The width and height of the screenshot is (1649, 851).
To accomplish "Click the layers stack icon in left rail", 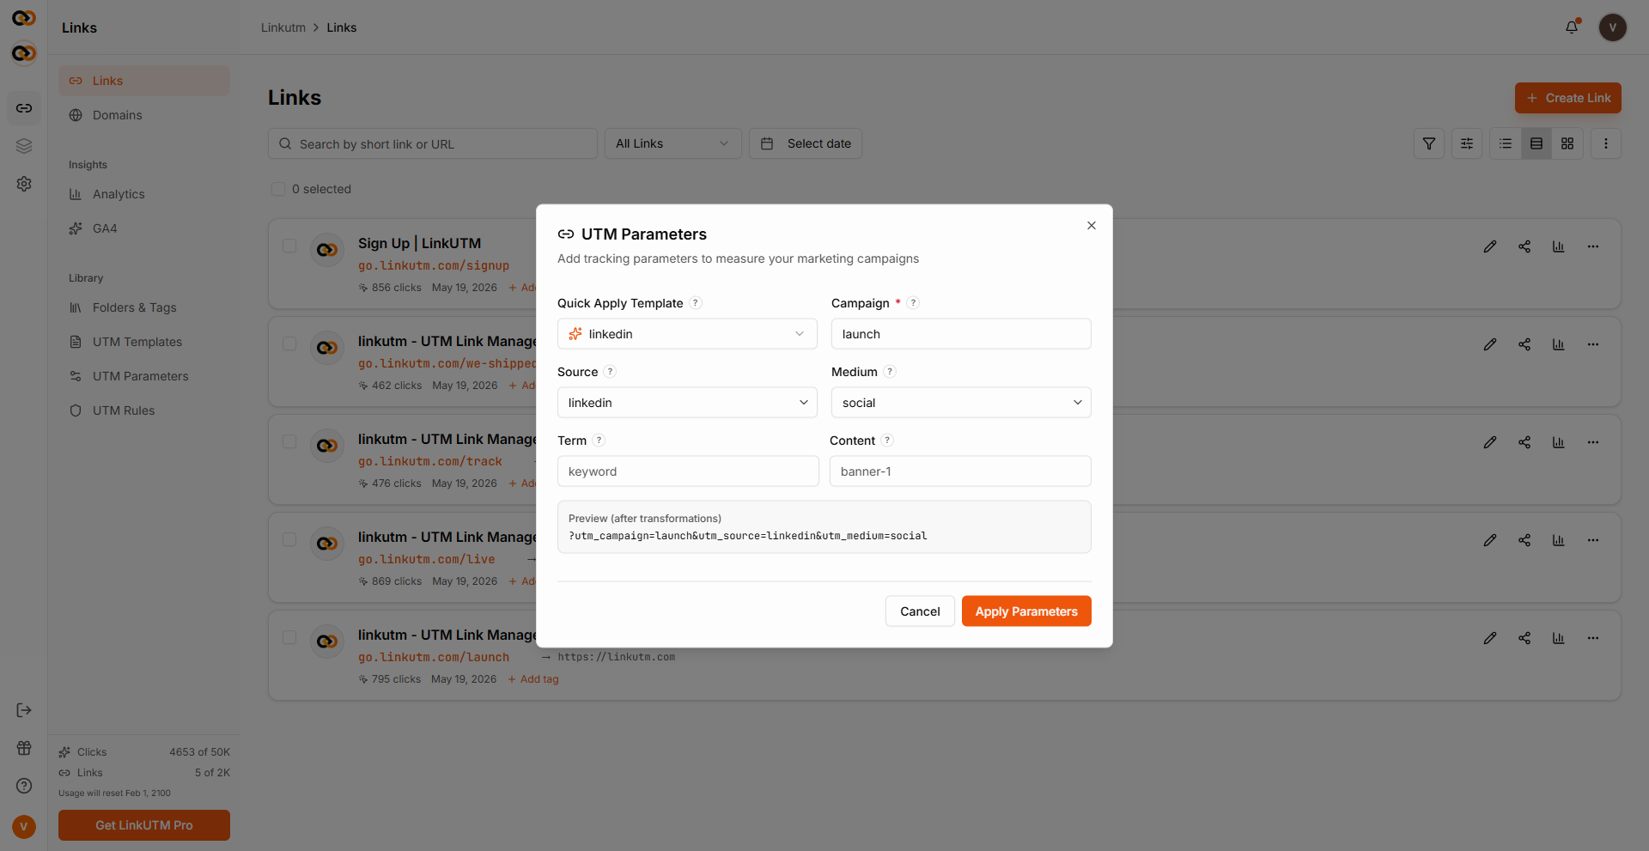I will pyautogui.click(x=24, y=146).
